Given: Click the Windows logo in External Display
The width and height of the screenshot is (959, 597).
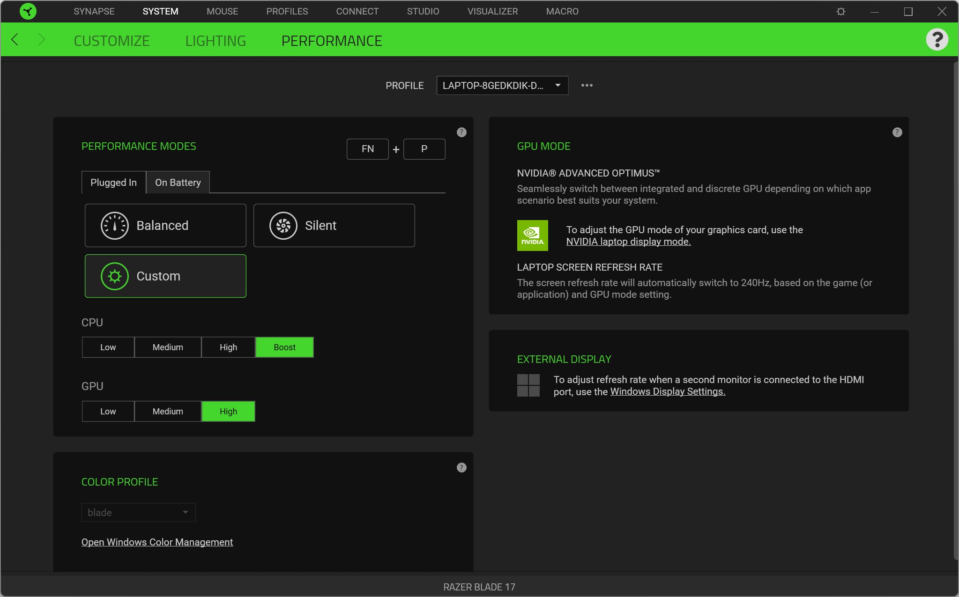Looking at the screenshot, I should click(528, 385).
